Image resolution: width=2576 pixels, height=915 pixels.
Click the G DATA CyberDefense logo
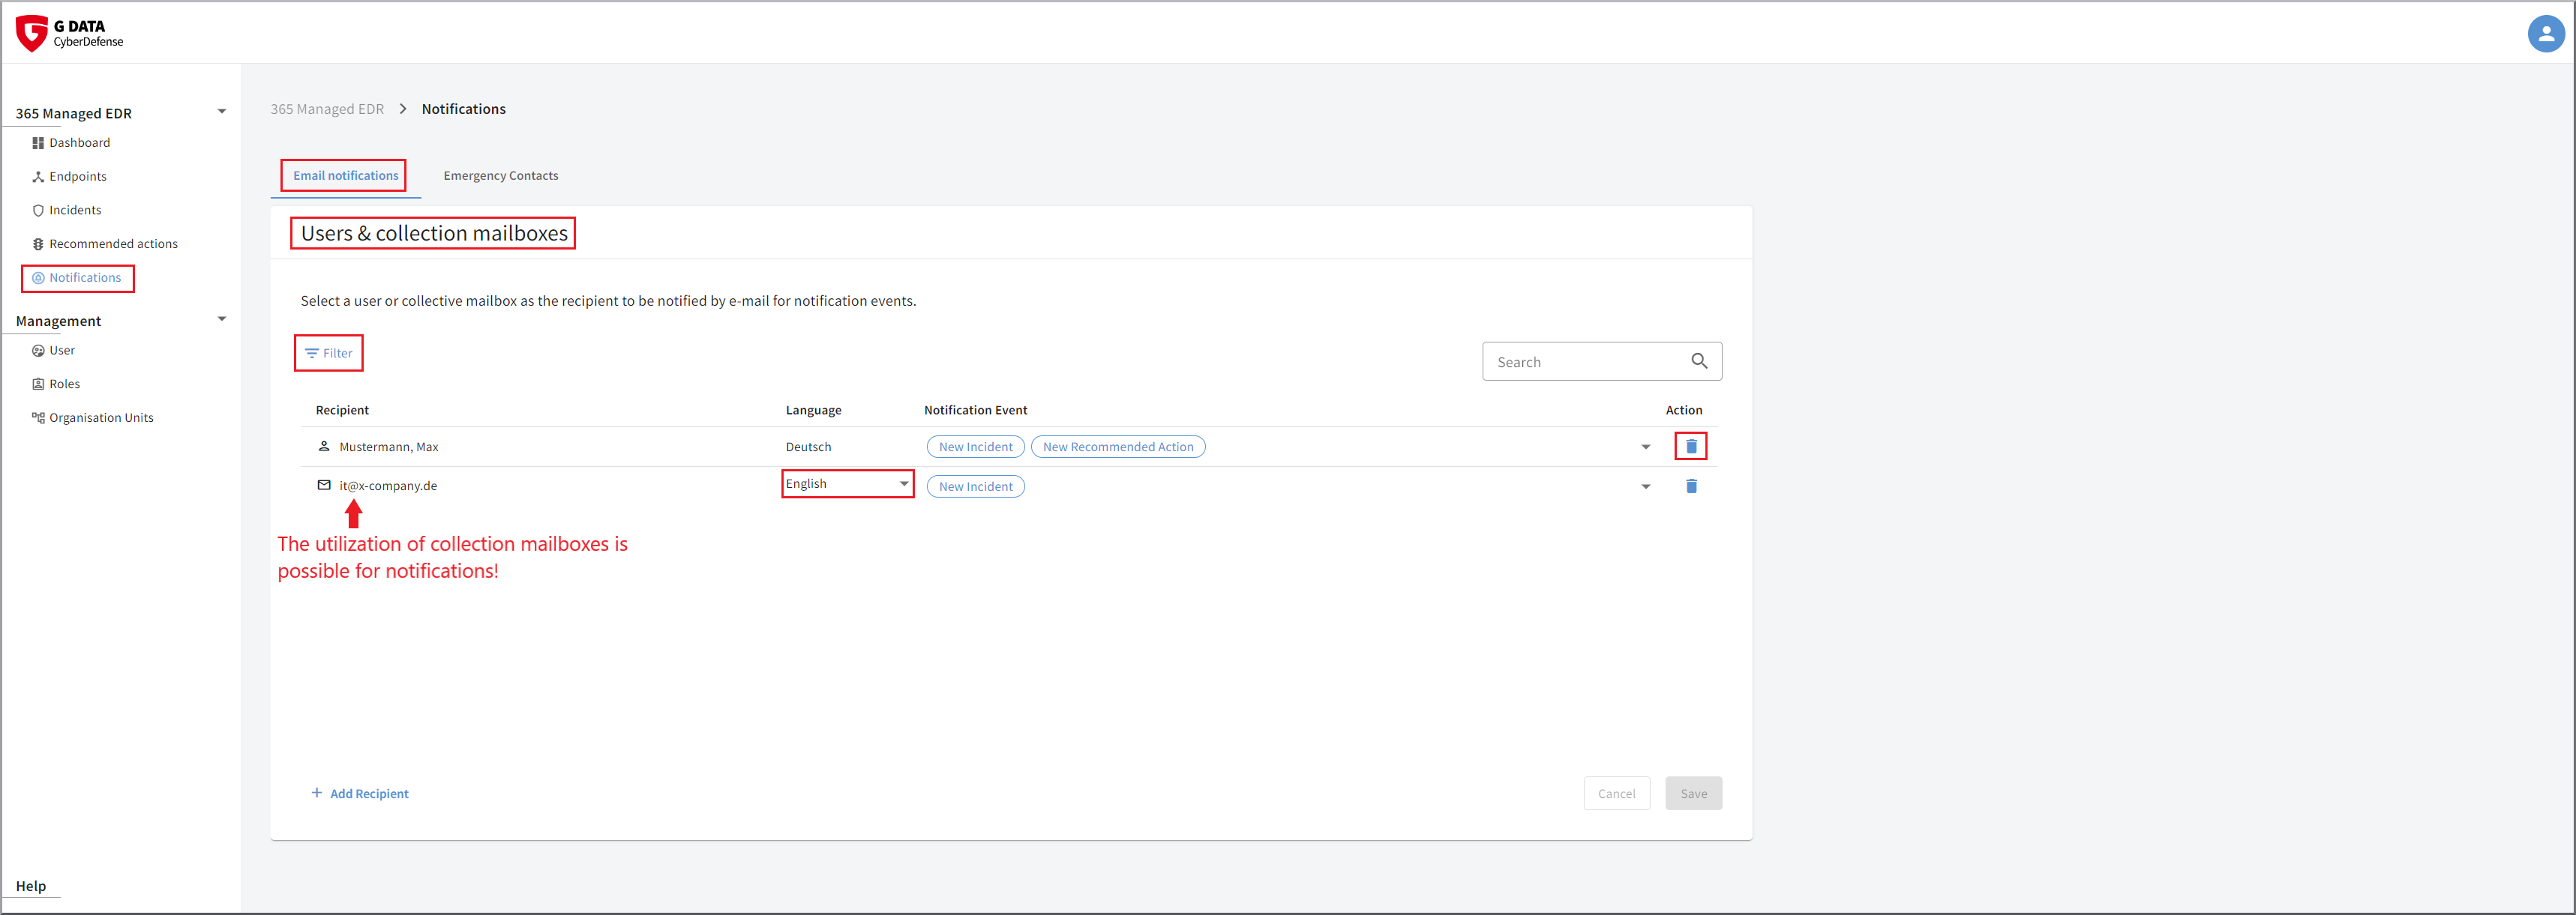(x=69, y=33)
